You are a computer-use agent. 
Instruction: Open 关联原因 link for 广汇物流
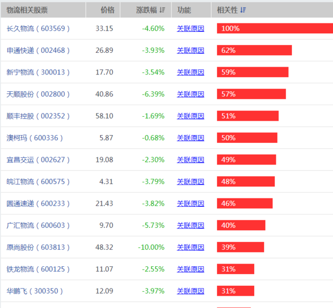190,225
